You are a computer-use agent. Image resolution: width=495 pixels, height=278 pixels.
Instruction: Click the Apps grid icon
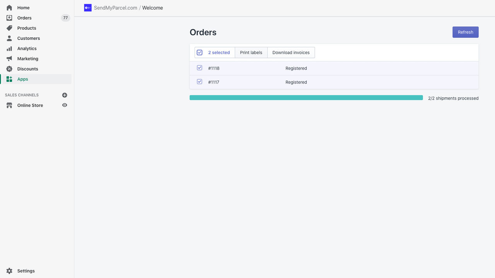(9, 79)
